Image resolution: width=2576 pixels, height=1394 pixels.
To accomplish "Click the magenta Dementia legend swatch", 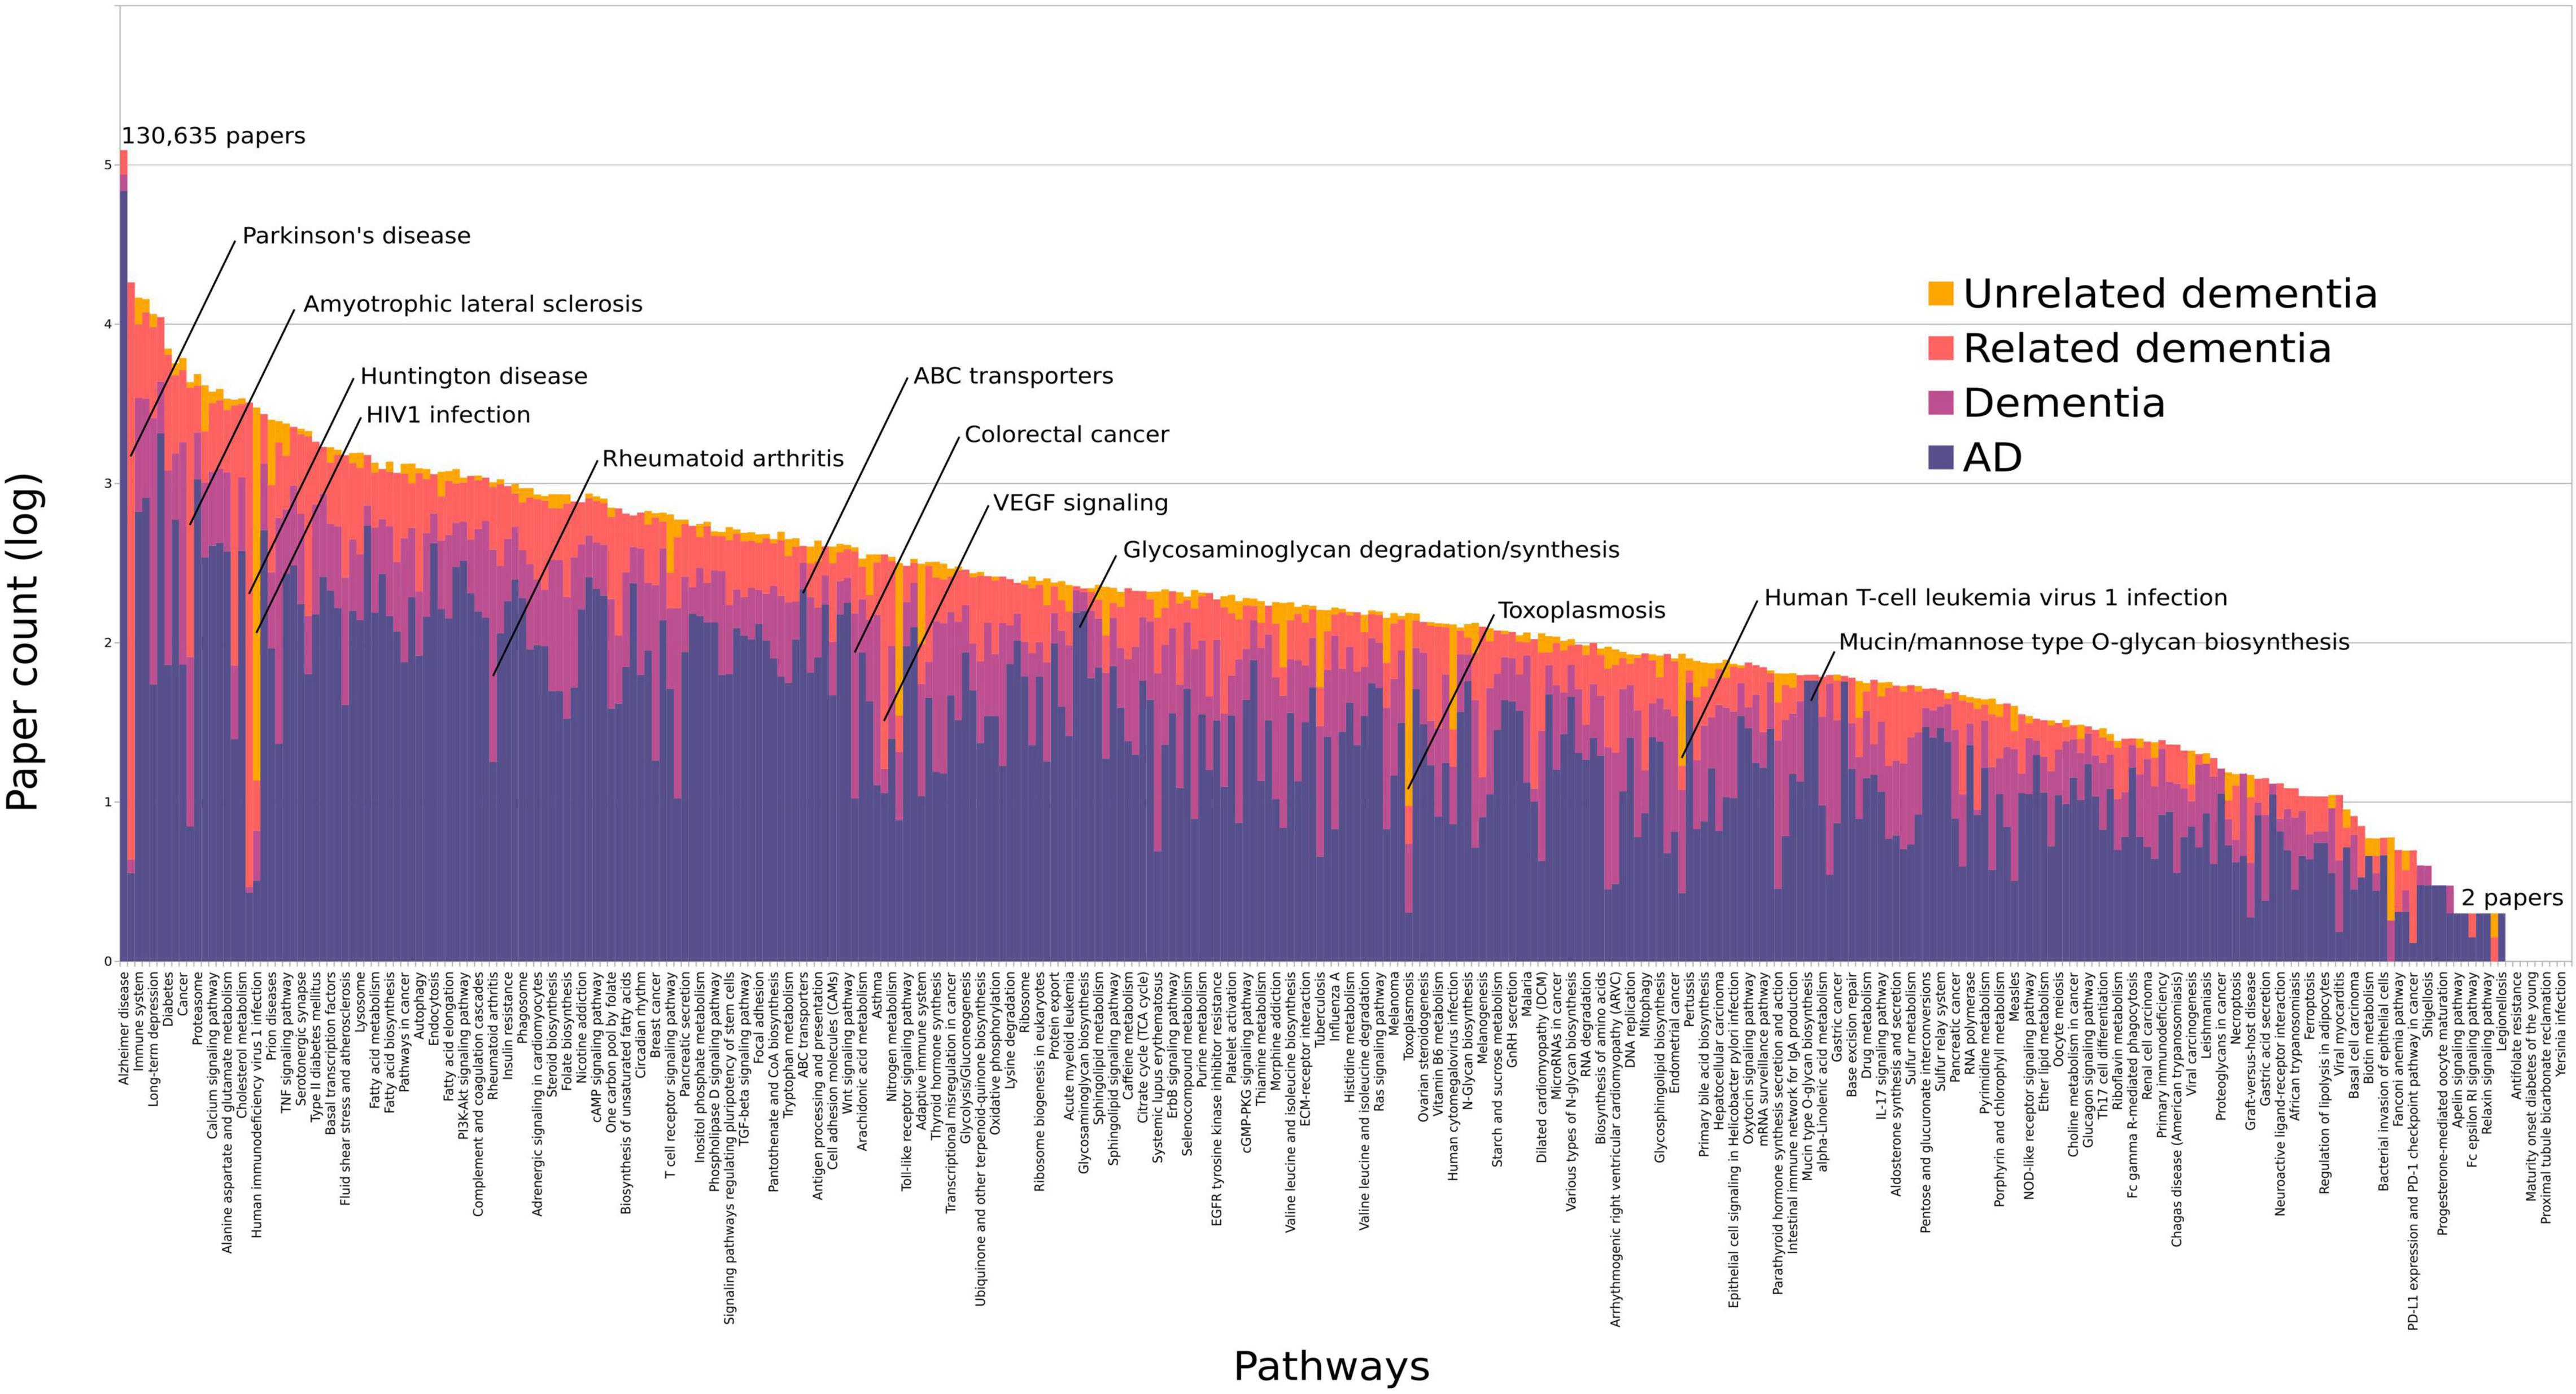I will pyautogui.click(x=1940, y=403).
